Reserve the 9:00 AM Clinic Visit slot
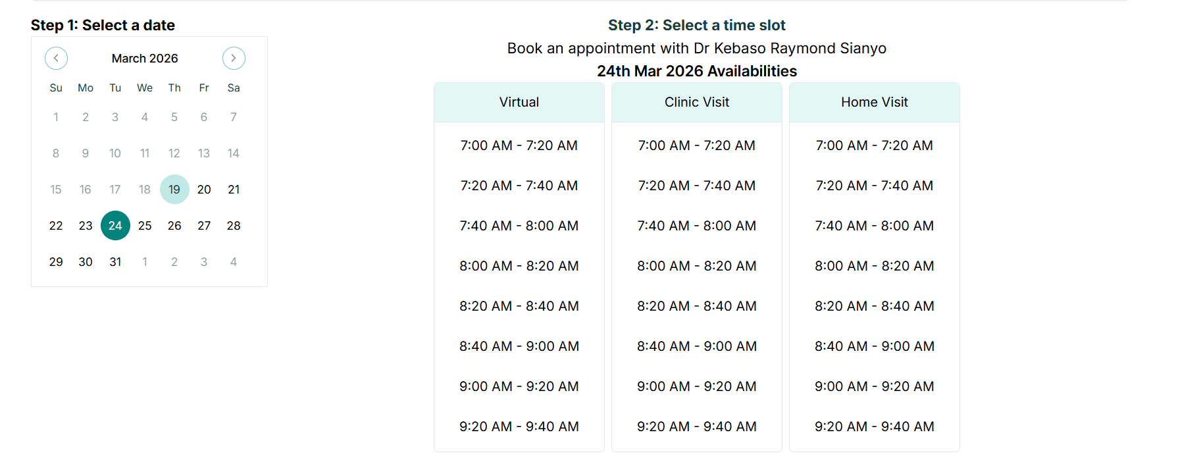 point(696,386)
